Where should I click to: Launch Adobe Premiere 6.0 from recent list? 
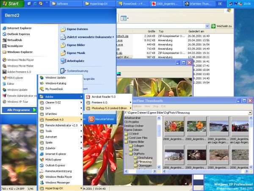17,72
